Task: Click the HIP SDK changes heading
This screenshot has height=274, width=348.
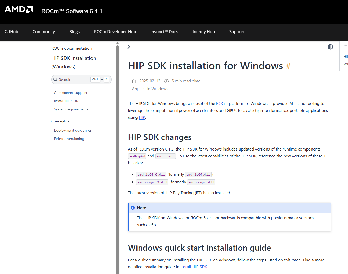Action: [160, 137]
